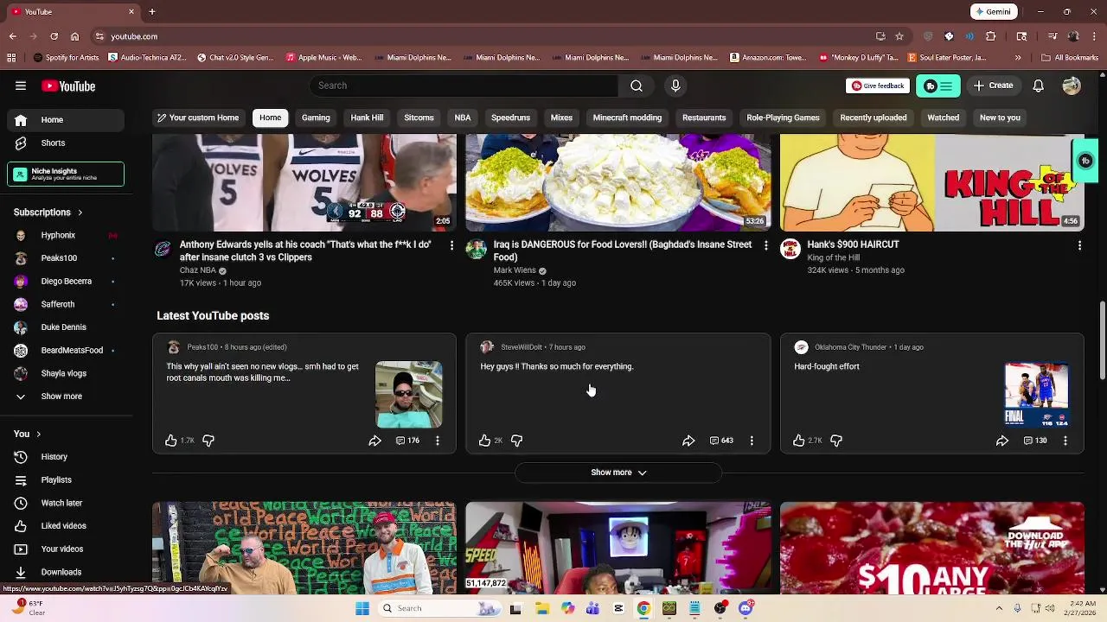
Task: Open the King of the Hill channel avatar
Action: 790,250
